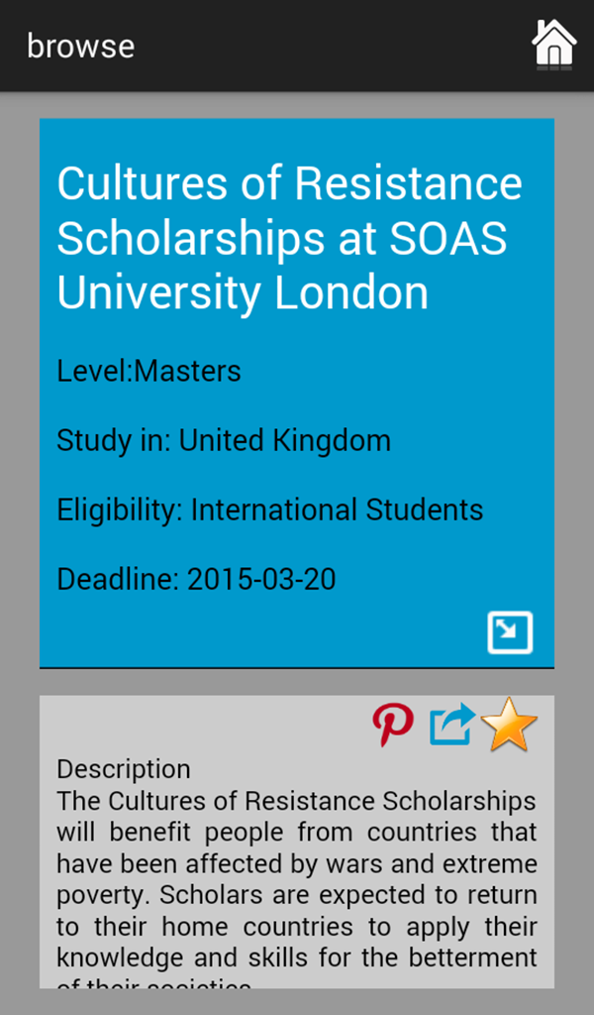
Task: Tap the Deadline 2015-03-20 entry
Action: 196,579
